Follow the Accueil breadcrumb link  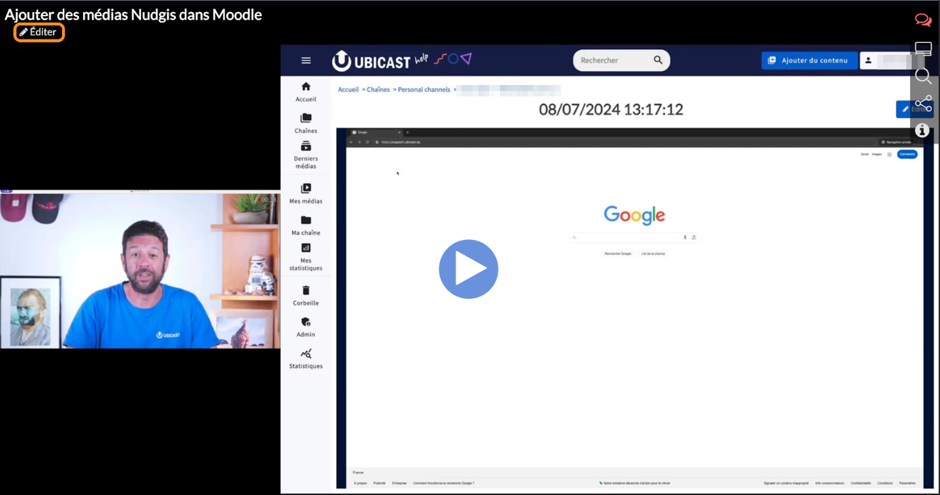pyautogui.click(x=348, y=90)
